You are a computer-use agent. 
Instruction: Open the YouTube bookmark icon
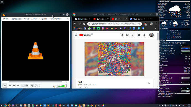[x=107, y=28]
